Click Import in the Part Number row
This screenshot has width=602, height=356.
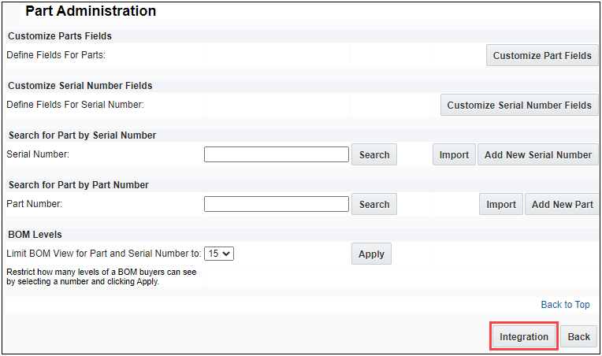500,205
